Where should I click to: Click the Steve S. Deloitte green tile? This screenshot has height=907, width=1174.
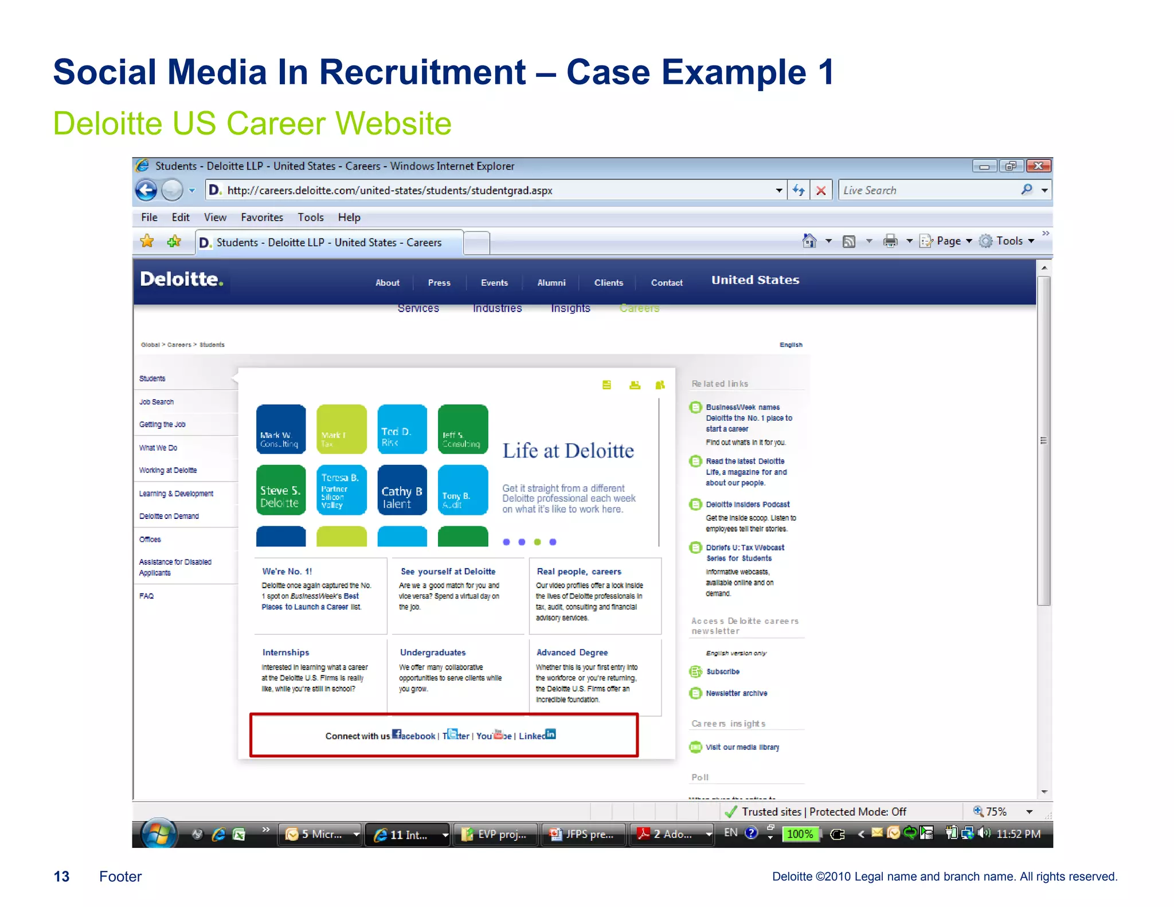coord(281,490)
